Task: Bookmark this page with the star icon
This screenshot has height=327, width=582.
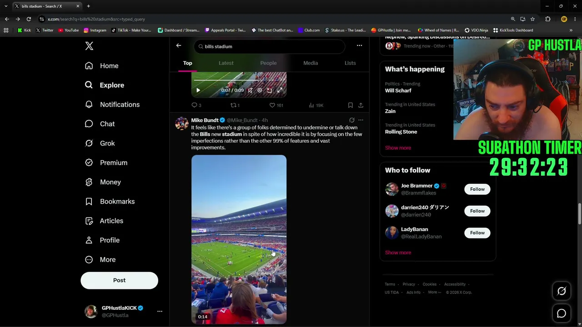Action: pos(532,19)
